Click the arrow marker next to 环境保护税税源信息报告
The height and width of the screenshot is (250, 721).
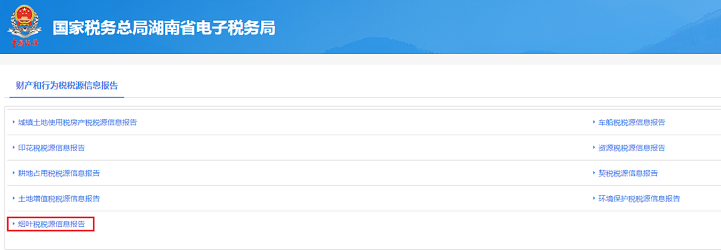(x=593, y=198)
